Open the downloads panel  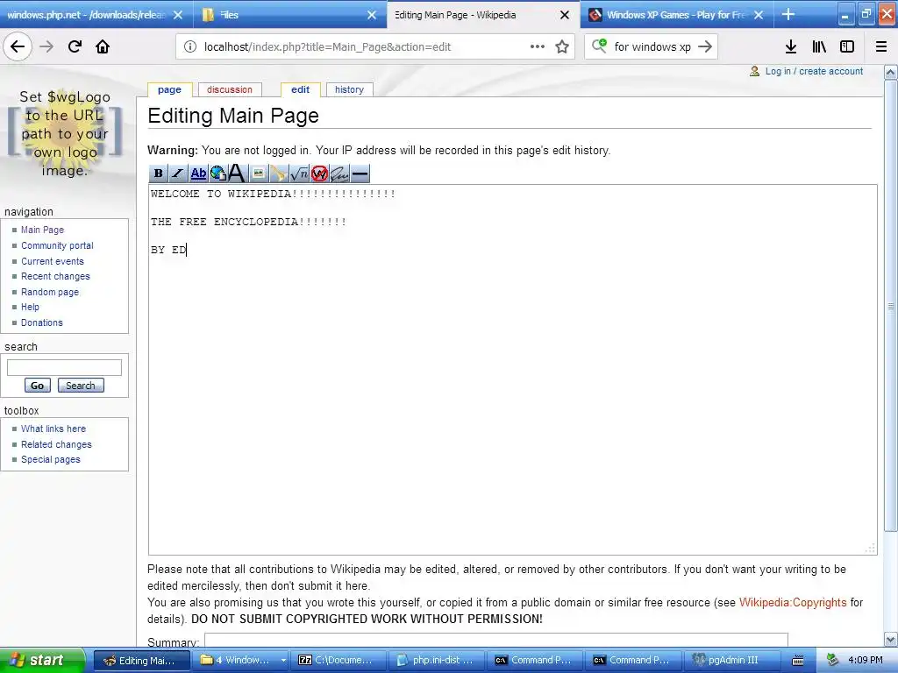pyautogui.click(x=791, y=47)
